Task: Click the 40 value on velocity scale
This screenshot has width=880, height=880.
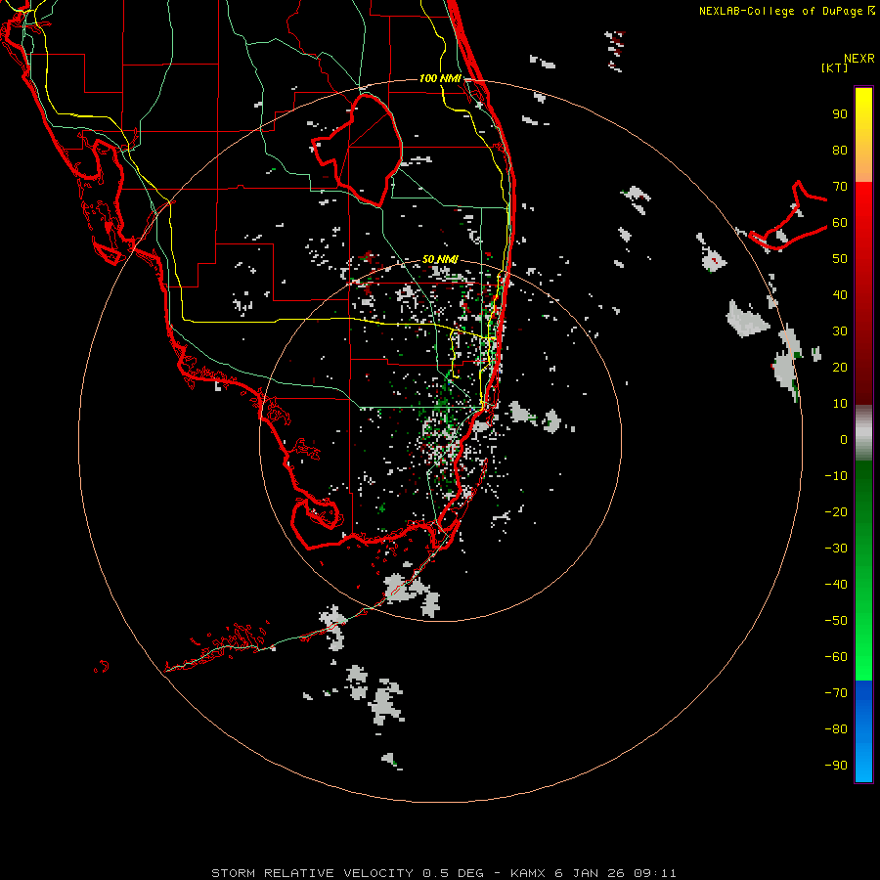Action: [x=840, y=294]
